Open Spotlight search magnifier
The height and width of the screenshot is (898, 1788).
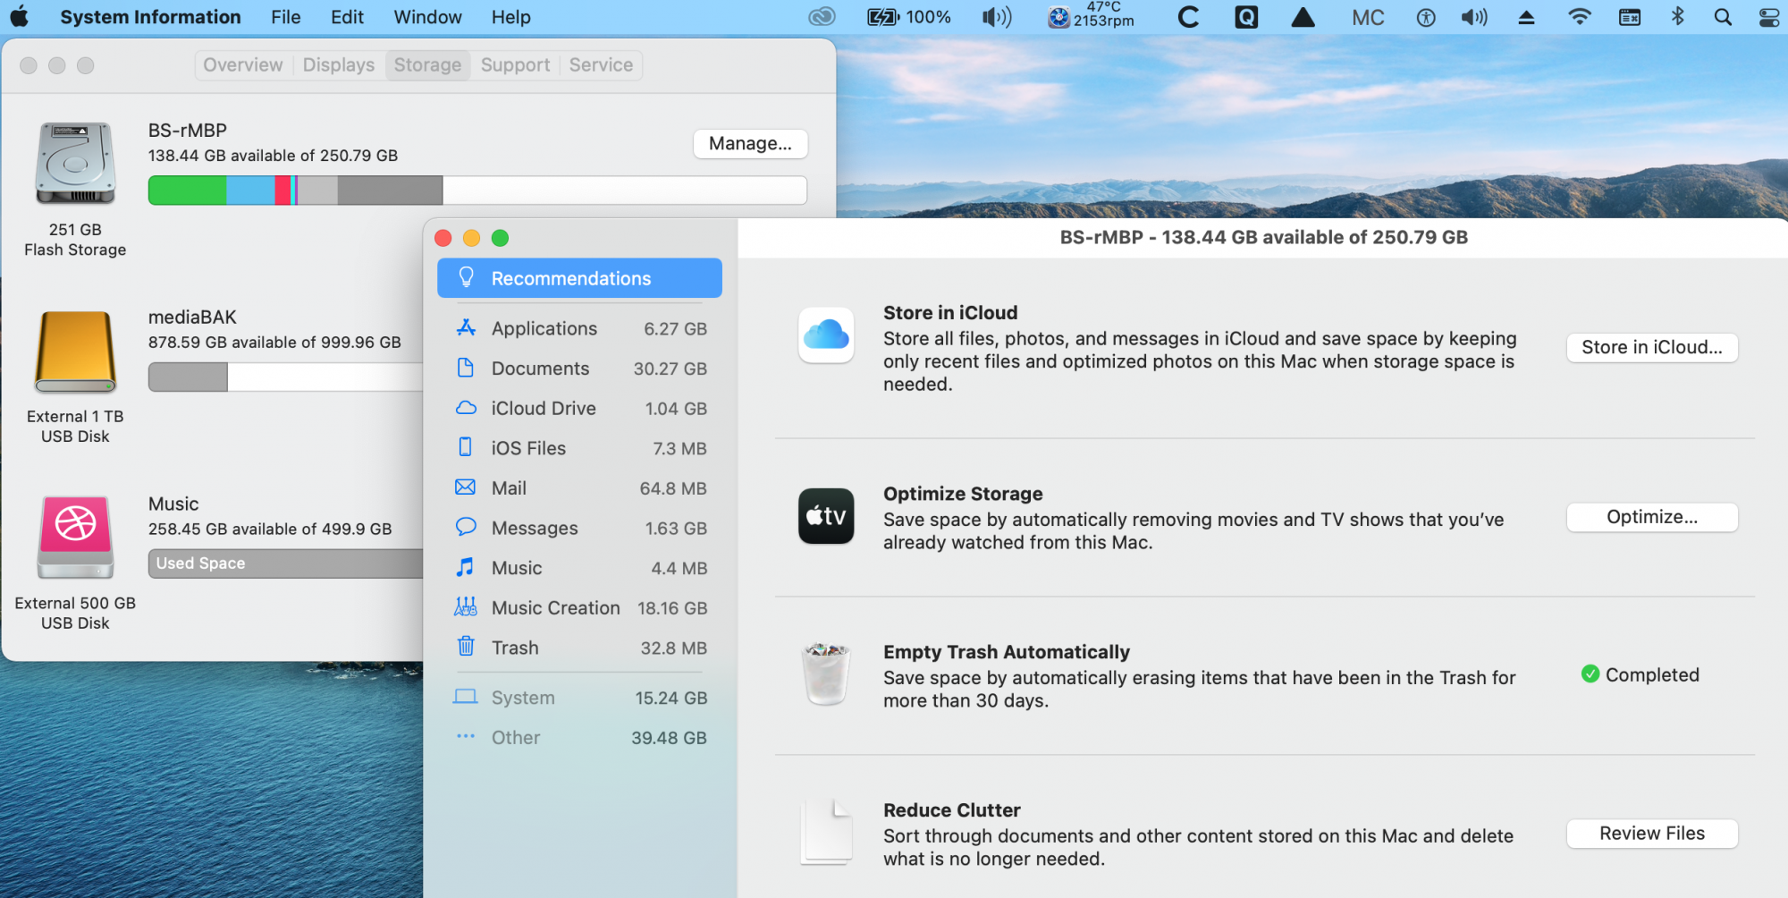point(1723,17)
